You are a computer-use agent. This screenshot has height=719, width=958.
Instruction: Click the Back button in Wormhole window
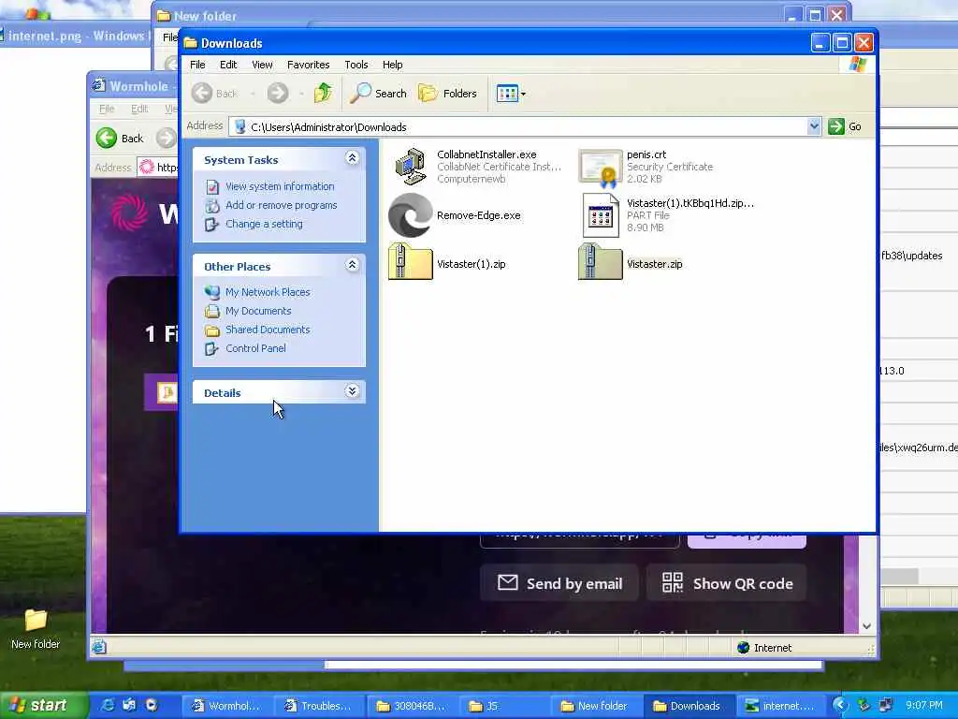pyautogui.click(x=121, y=139)
